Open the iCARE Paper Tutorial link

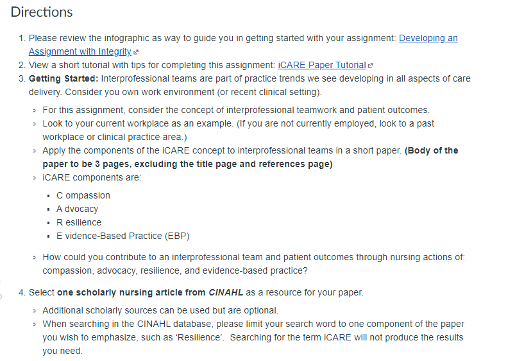[322, 66]
